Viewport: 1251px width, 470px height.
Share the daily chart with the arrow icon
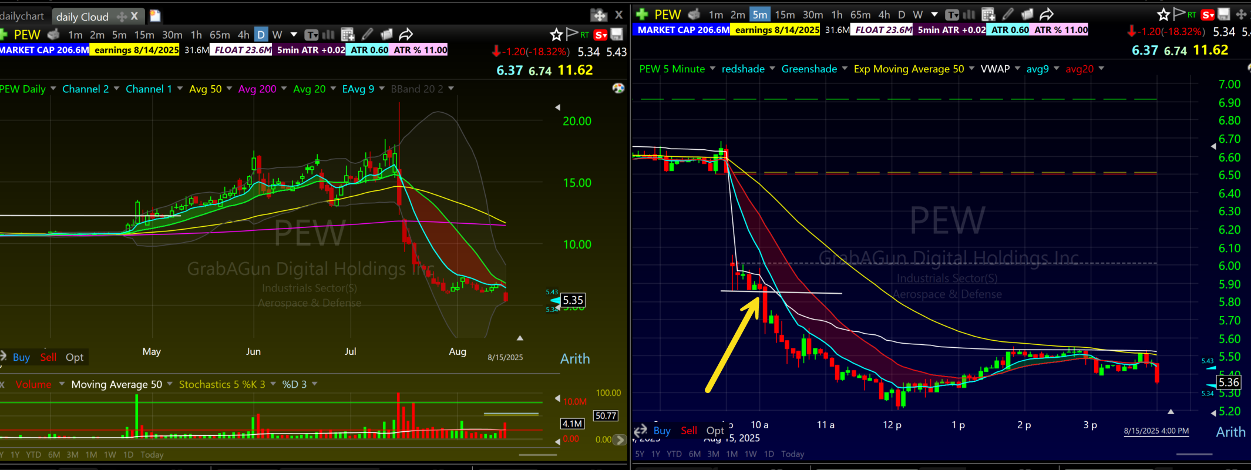(x=406, y=35)
